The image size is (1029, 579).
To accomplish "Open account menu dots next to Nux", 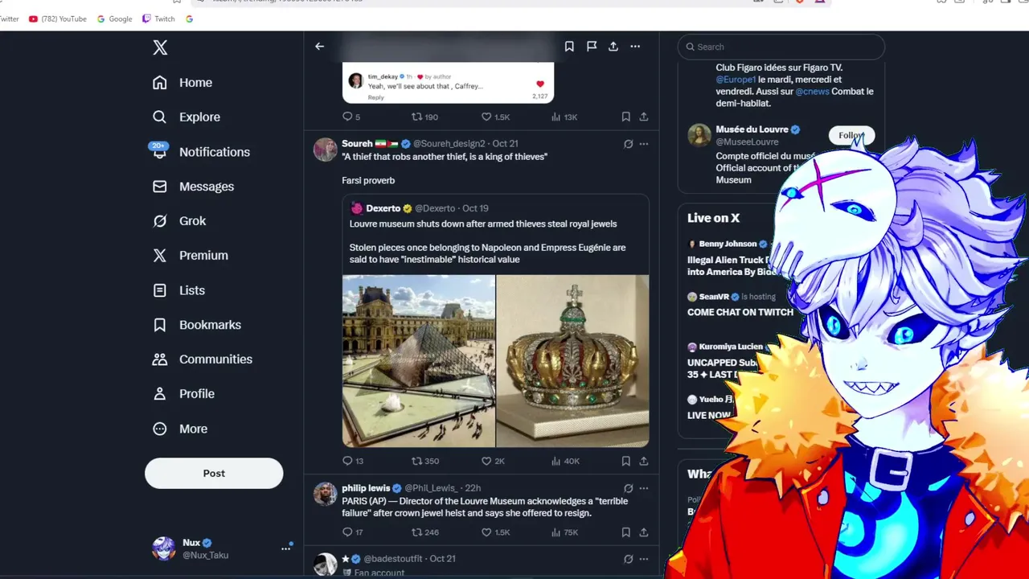I will click(285, 548).
